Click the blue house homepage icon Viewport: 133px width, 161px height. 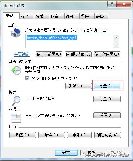pyautogui.click(x=16, y=33)
